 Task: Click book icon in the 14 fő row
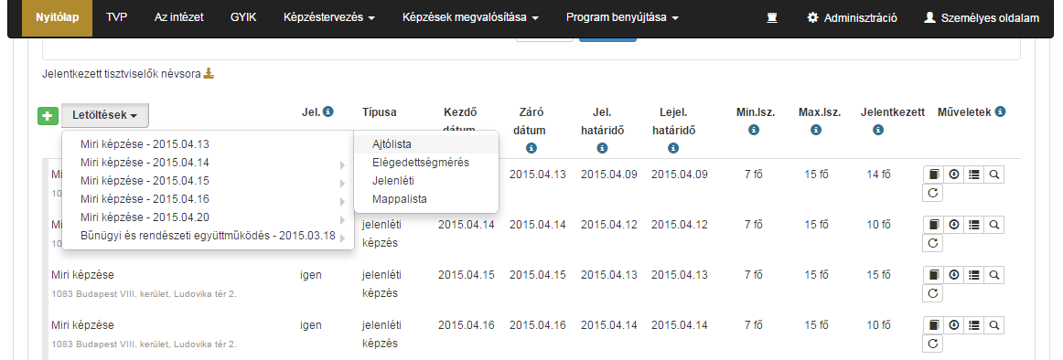(933, 175)
